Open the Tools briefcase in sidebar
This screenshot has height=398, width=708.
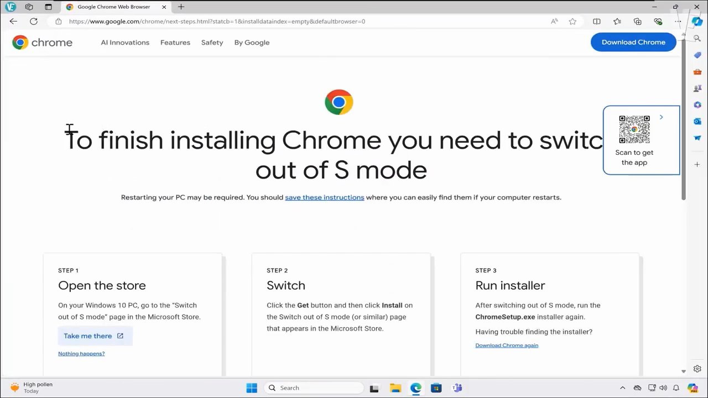click(x=697, y=72)
